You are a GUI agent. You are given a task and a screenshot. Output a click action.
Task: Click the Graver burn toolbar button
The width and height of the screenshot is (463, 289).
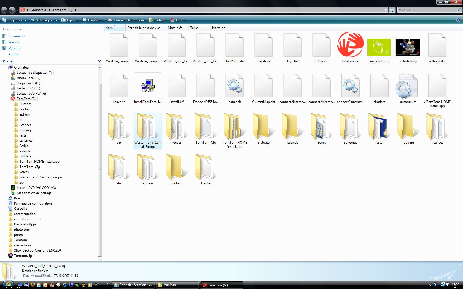tap(178, 20)
